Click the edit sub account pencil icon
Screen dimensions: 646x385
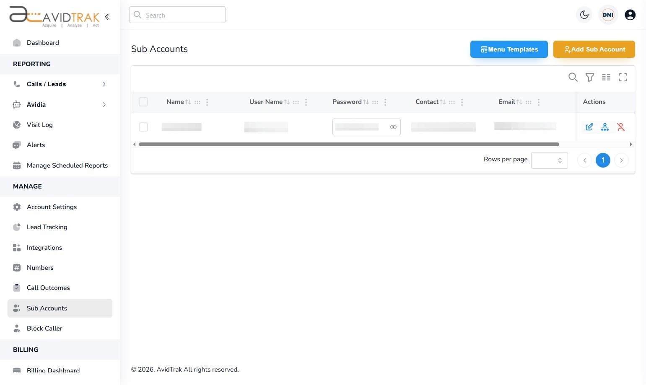coord(589,127)
